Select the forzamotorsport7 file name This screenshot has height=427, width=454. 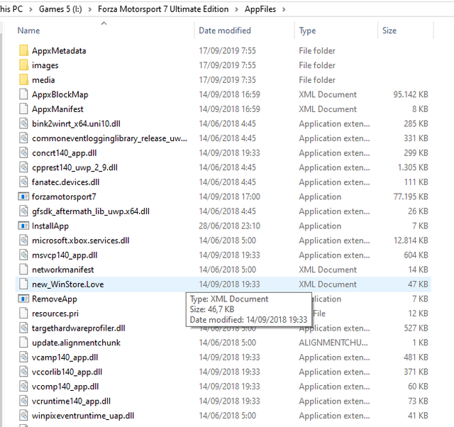coord(64,196)
